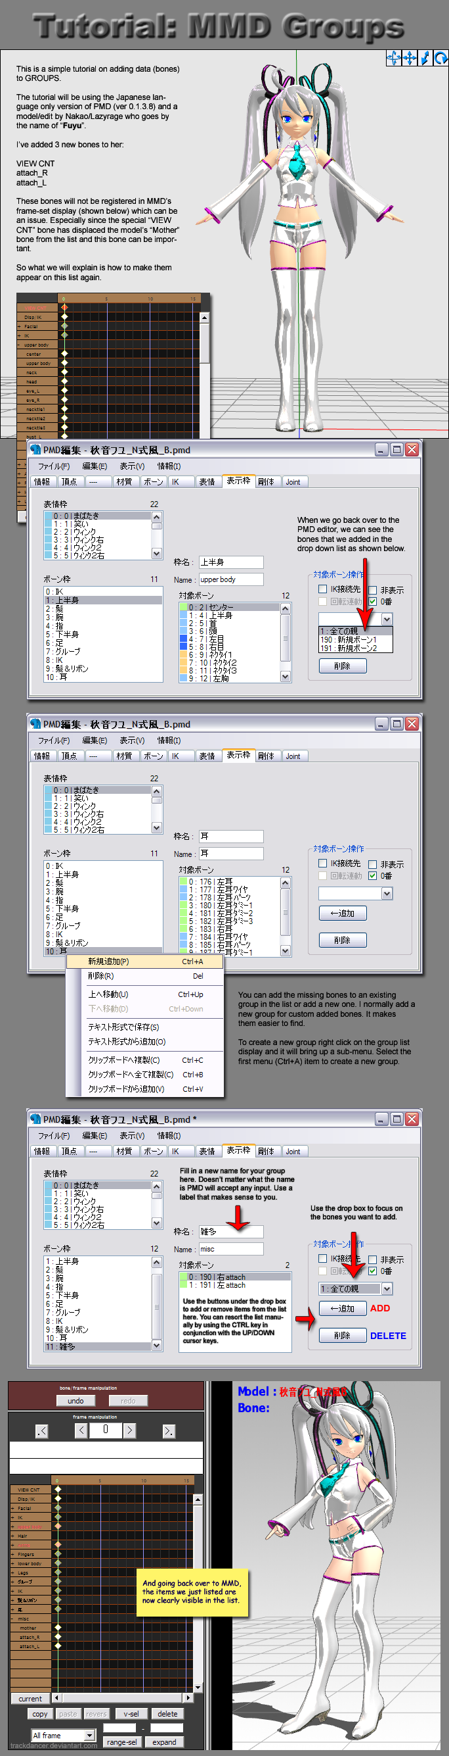
Task: Uncheck 0番 in the first PMD window
Action: tap(372, 601)
